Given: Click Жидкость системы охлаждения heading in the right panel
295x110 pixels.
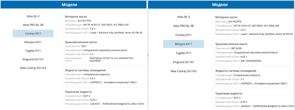Looking at the screenshot, I should (236, 71).
